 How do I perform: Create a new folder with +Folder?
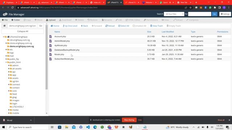[x=16, y=20]
